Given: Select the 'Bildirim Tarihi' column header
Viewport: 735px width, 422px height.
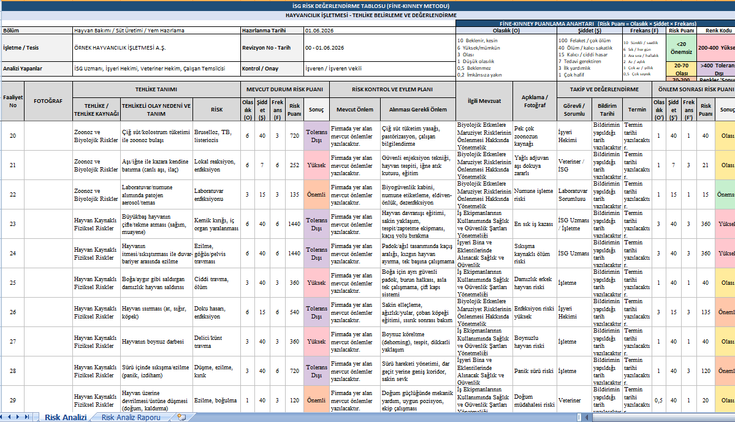Looking at the screenshot, I should point(607,110).
